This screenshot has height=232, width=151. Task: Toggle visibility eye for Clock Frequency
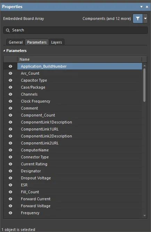coord(10,101)
